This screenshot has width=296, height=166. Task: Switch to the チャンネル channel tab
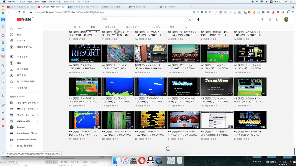pyautogui.click(x=154, y=27)
